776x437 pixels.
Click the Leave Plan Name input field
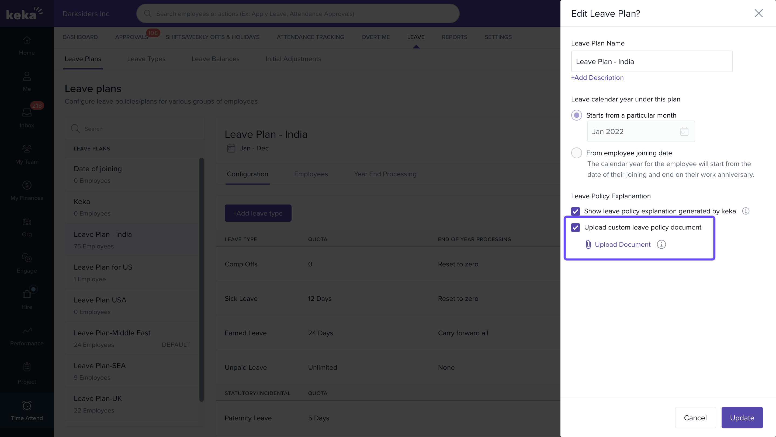click(x=652, y=61)
